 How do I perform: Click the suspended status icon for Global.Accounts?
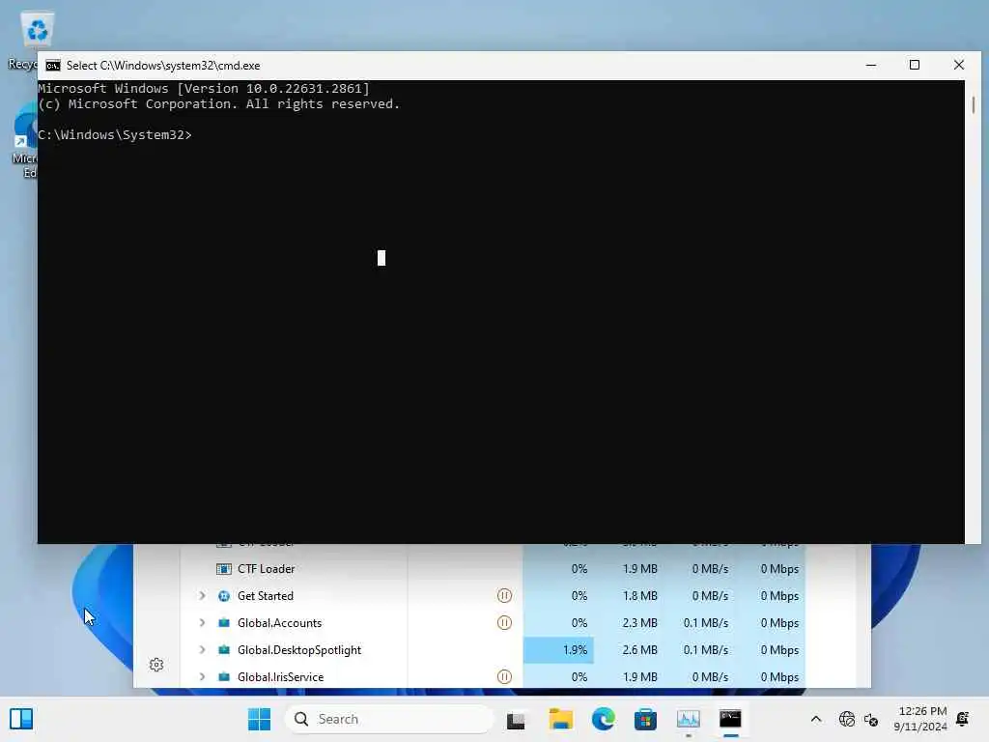pyautogui.click(x=504, y=623)
